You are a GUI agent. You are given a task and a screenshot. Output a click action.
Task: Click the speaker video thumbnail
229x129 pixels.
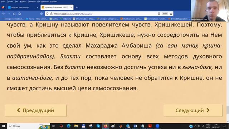[x=210, y=10]
